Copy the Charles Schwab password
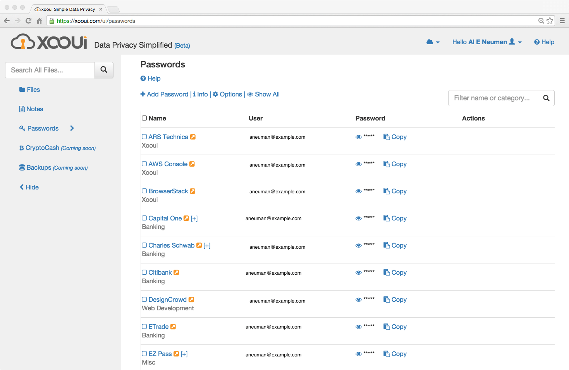This screenshot has height=370, width=569. point(395,245)
